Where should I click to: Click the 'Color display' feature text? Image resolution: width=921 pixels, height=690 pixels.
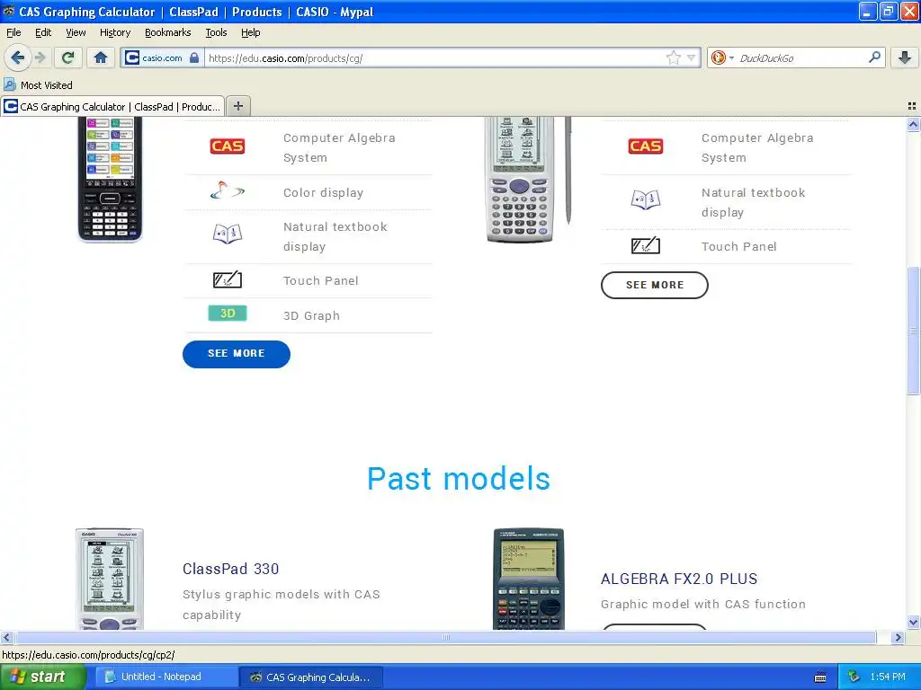tap(323, 192)
